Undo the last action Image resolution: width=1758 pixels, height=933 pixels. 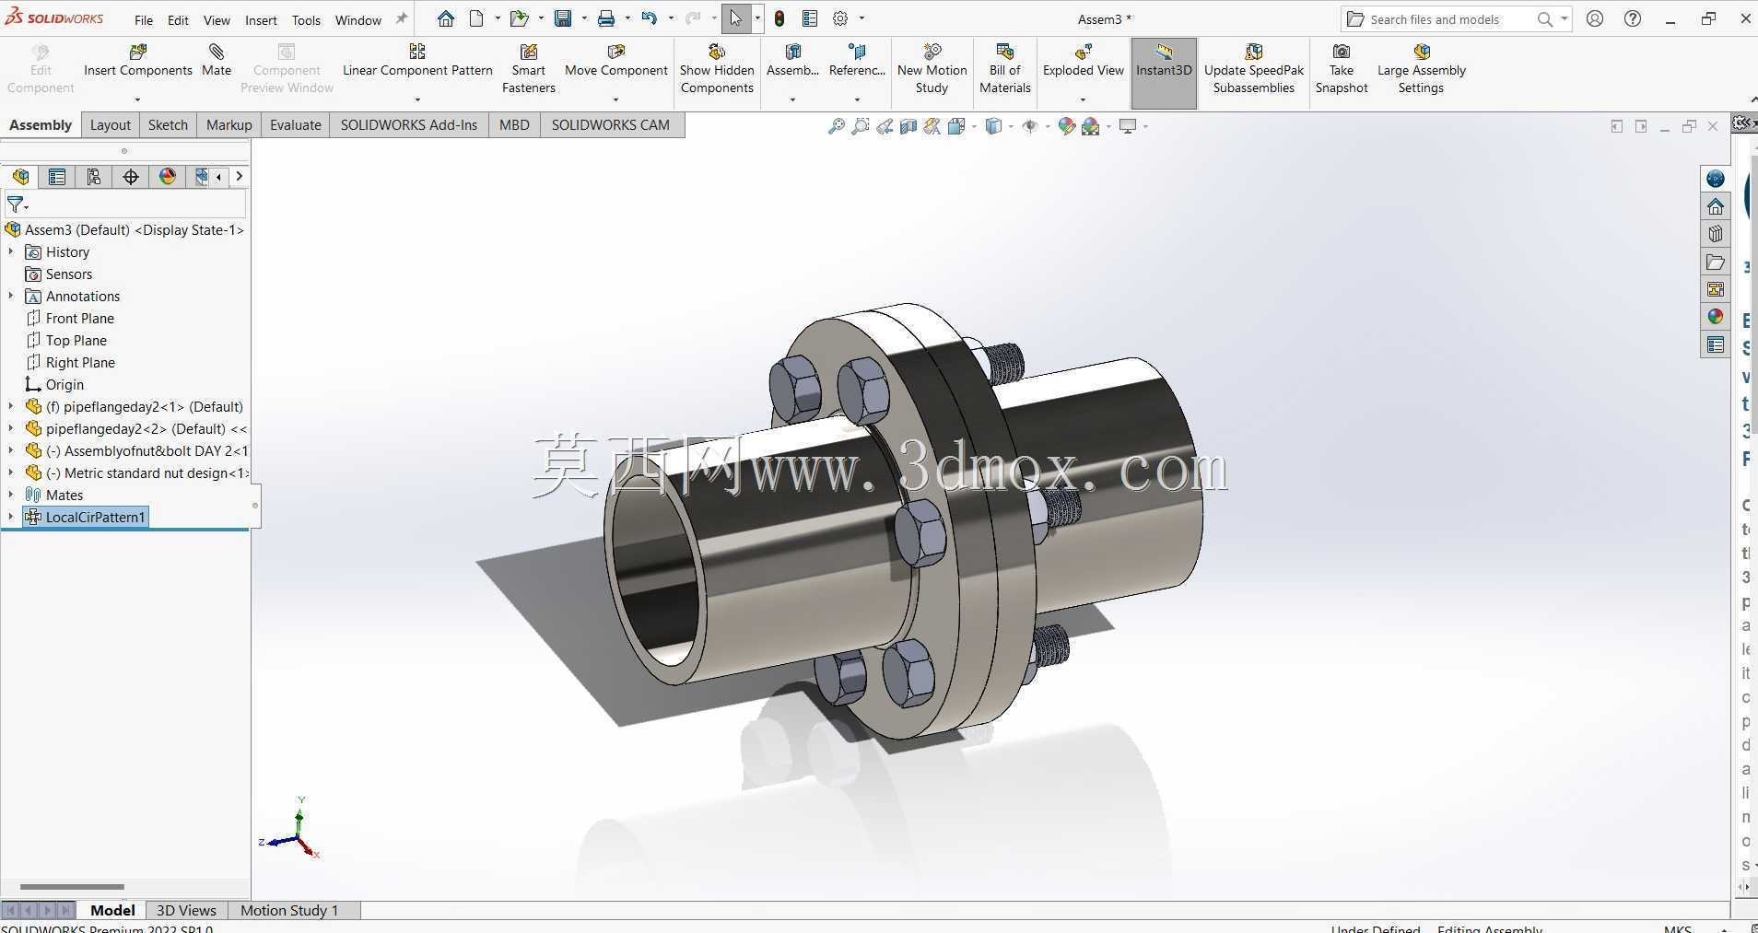coord(650,18)
